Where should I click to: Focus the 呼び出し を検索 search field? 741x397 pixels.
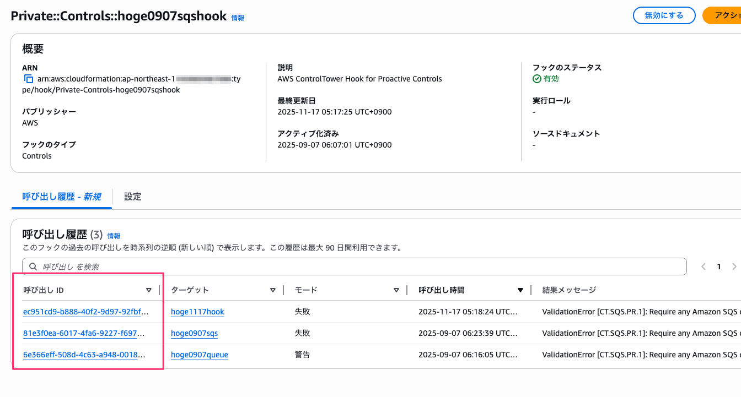click(x=358, y=267)
